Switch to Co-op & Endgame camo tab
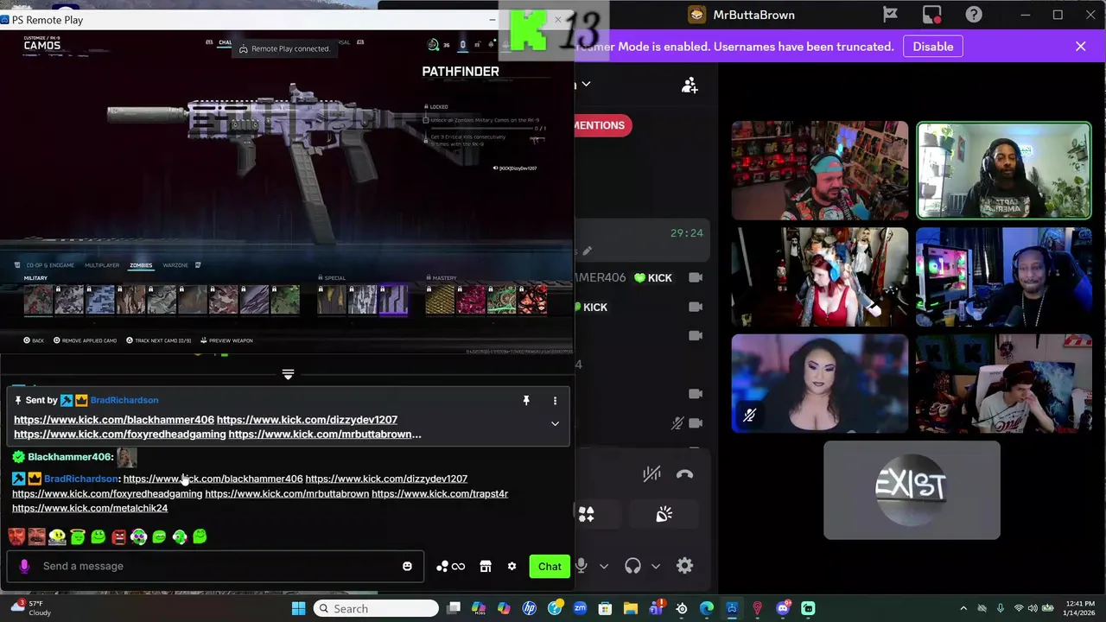This screenshot has height=622, width=1106. 48,265
